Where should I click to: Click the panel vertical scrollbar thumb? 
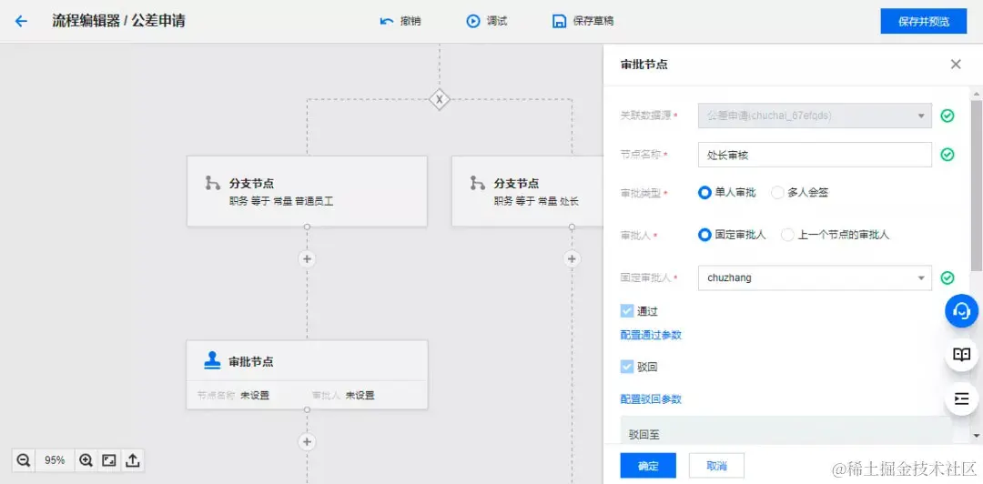coord(976,185)
